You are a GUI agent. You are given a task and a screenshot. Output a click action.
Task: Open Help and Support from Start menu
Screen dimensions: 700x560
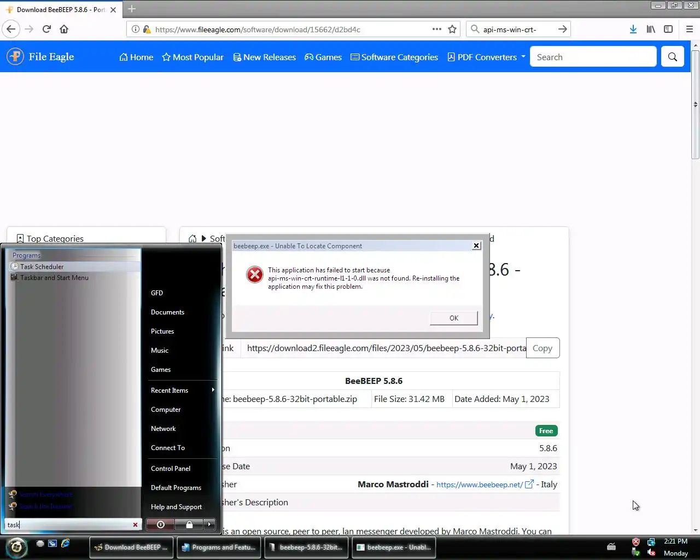[176, 507]
